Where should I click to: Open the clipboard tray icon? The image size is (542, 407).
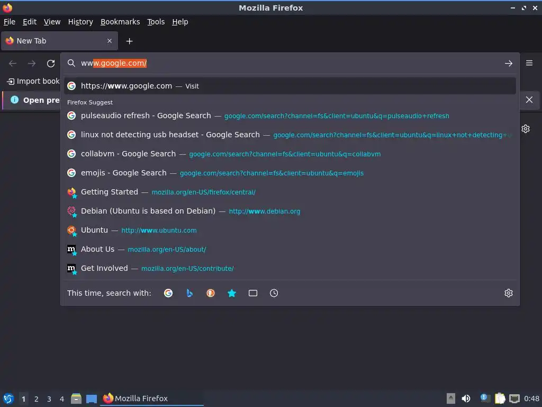pyautogui.click(x=500, y=399)
